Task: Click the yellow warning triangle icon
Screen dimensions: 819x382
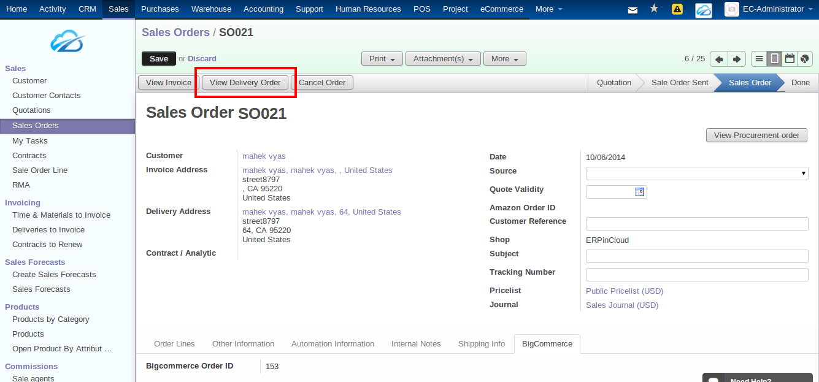Action: (677, 9)
